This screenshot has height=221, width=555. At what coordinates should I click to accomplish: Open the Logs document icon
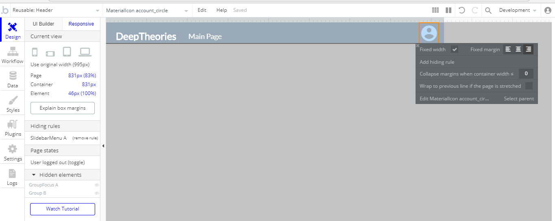[12, 173]
